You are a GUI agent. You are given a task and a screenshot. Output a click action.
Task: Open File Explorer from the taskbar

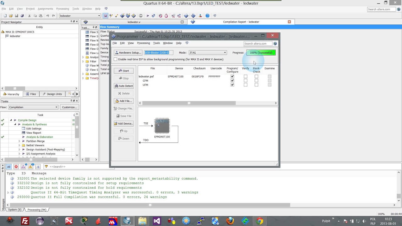tap(142, 221)
